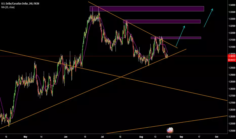Image resolution: width=236 pixels, height=139 pixels.
Task: Click the 13:00 time label on axis
Action: tap(168, 137)
